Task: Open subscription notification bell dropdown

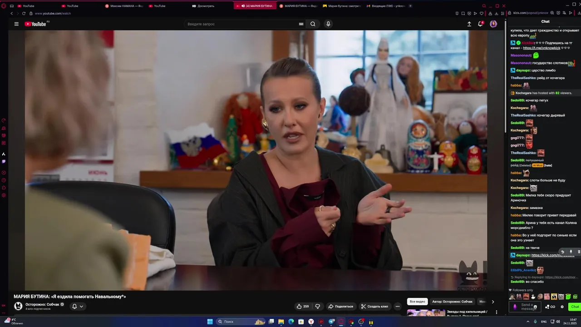Action: pyautogui.click(x=78, y=306)
